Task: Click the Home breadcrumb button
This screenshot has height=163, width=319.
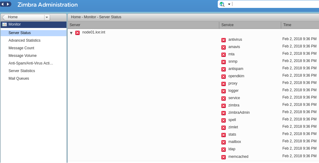Action: [23, 17]
